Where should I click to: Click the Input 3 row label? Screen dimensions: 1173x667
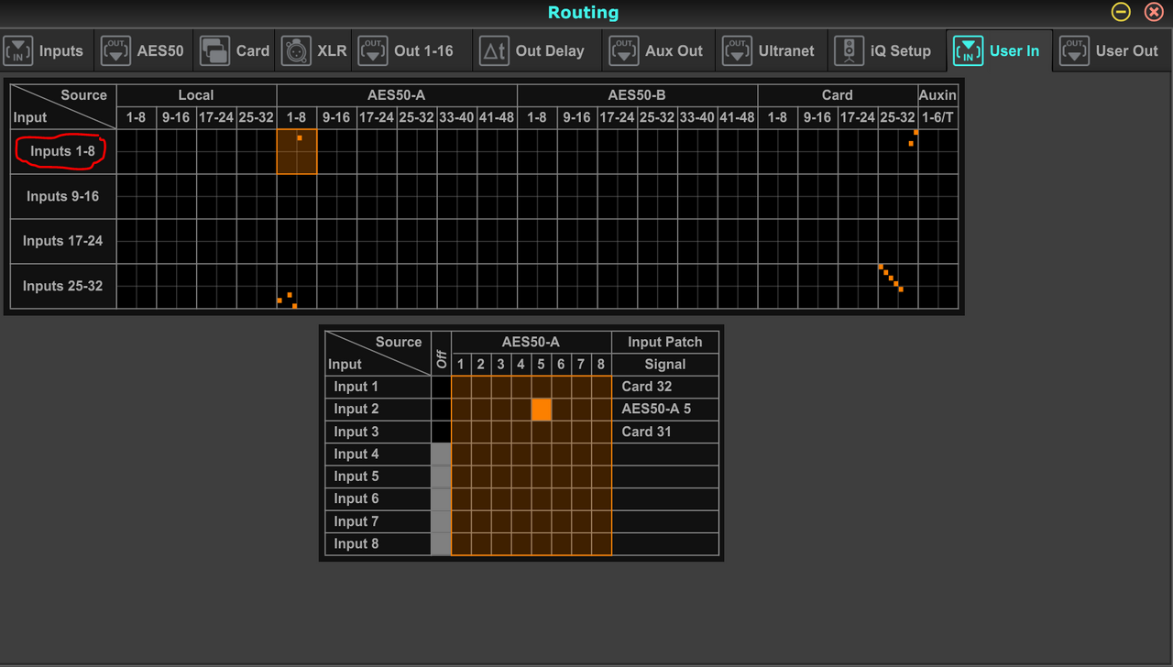(378, 432)
